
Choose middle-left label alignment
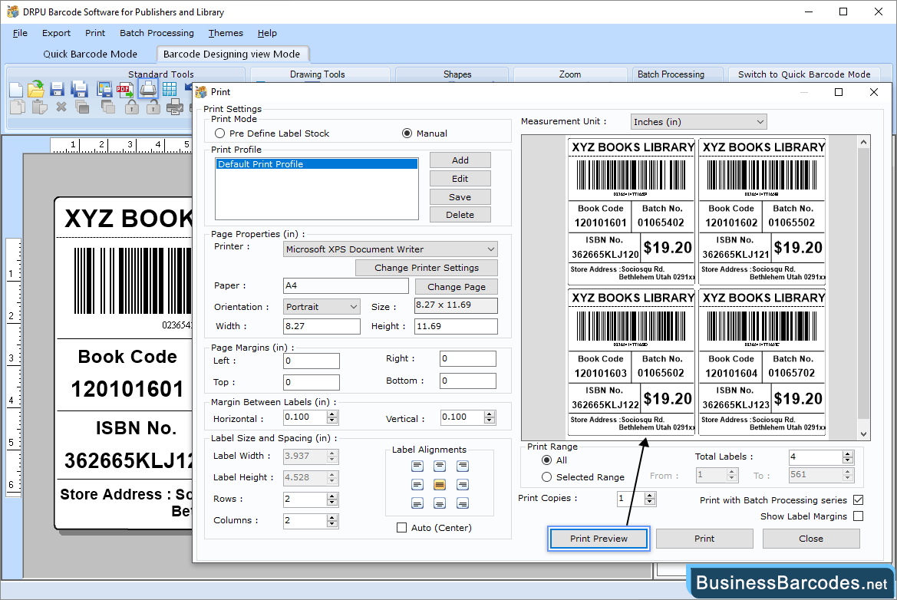pos(417,485)
